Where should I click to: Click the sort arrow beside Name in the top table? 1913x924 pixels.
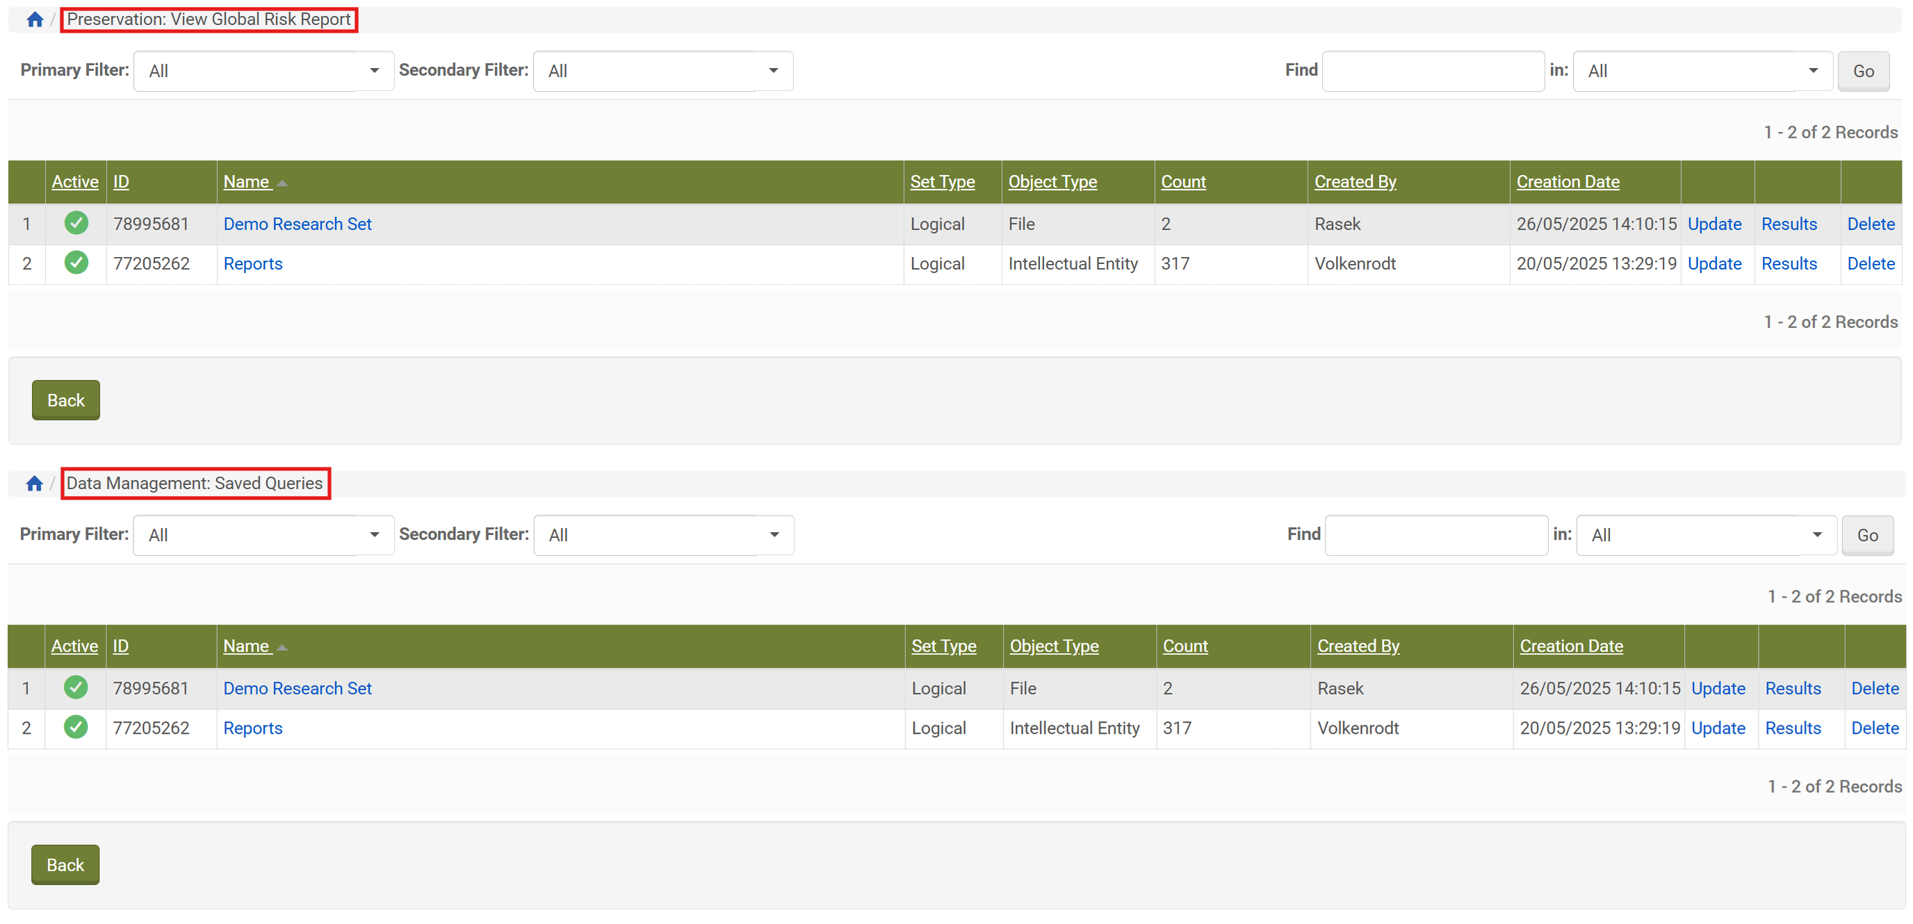[282, 183]
